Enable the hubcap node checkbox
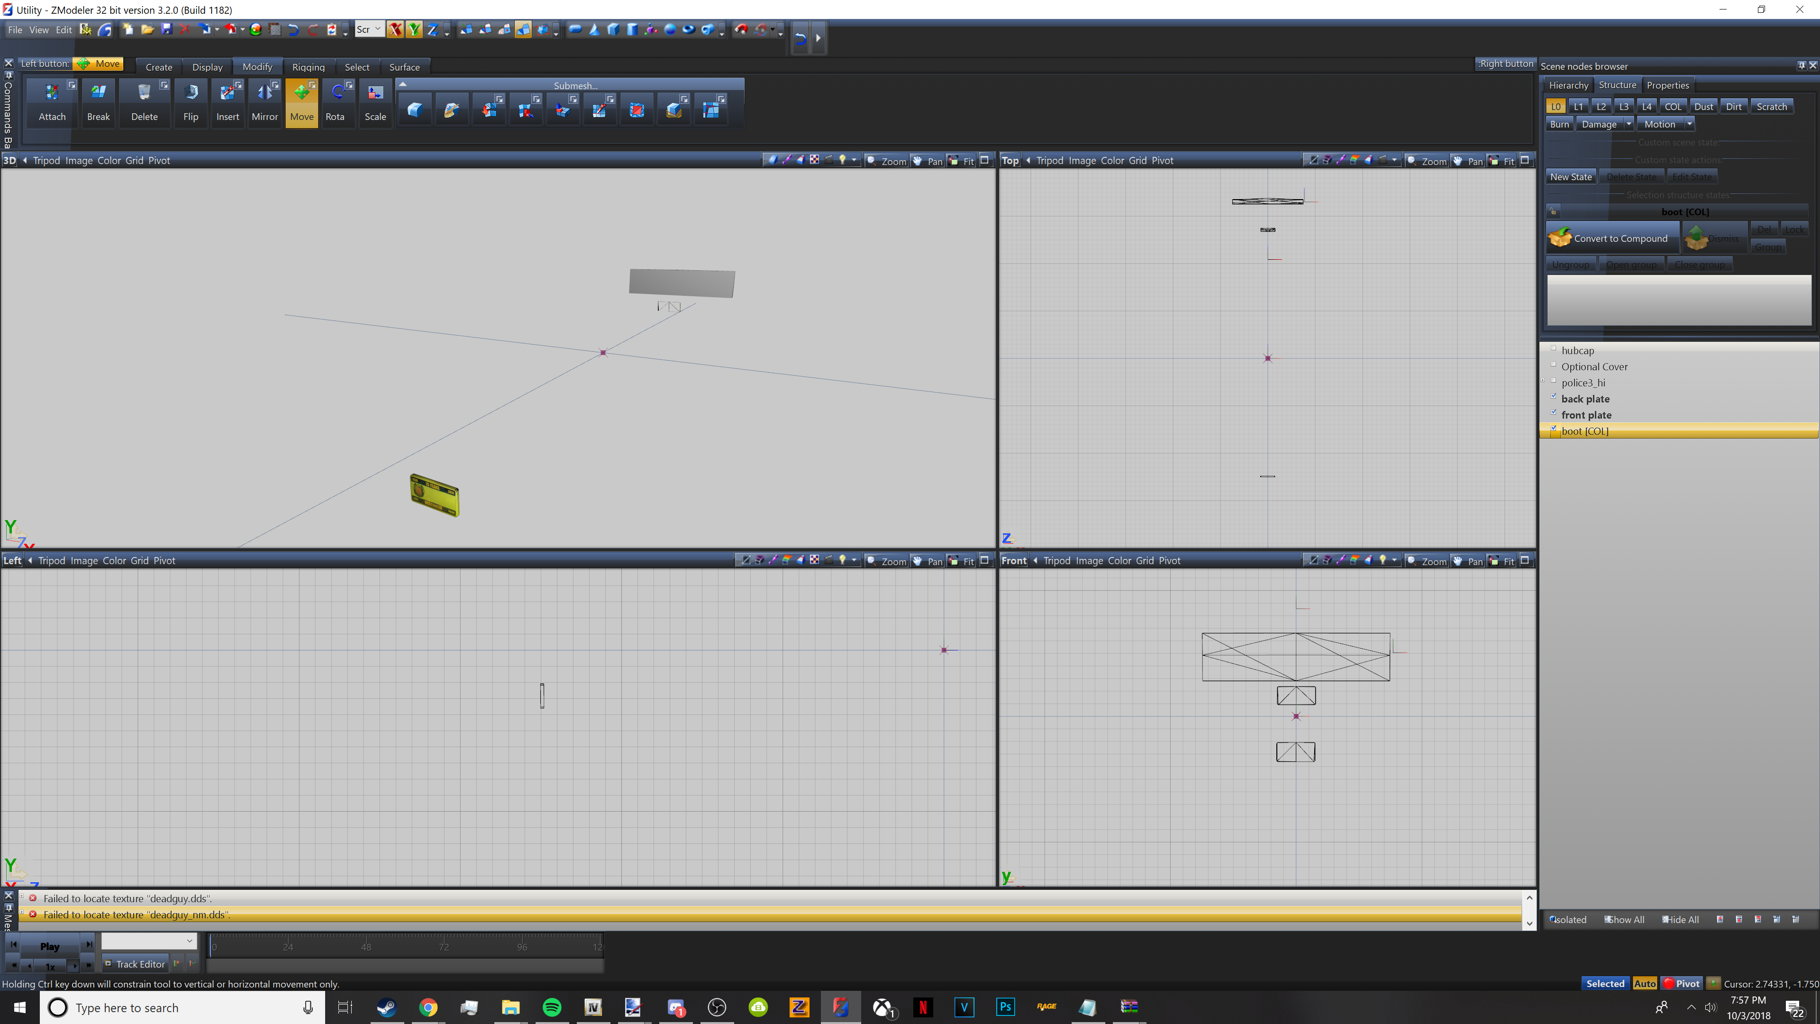The width and height of the screenshot is (1820, 1024). pyautogui.click(x=1554, y=348)
